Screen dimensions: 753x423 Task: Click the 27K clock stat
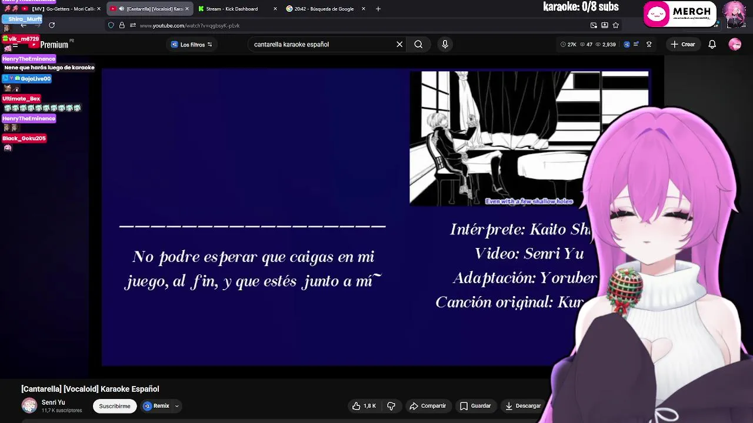[x=568, y=45]
